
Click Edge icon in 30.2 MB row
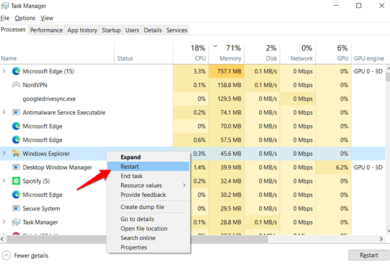[x=16, y=194]
